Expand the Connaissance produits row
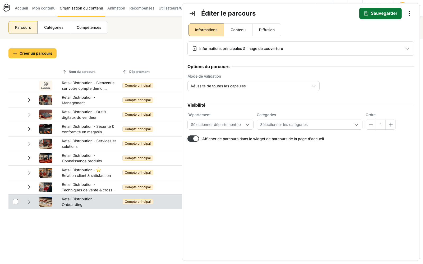This screenshot has width=423, height=264. pos(29,158)
